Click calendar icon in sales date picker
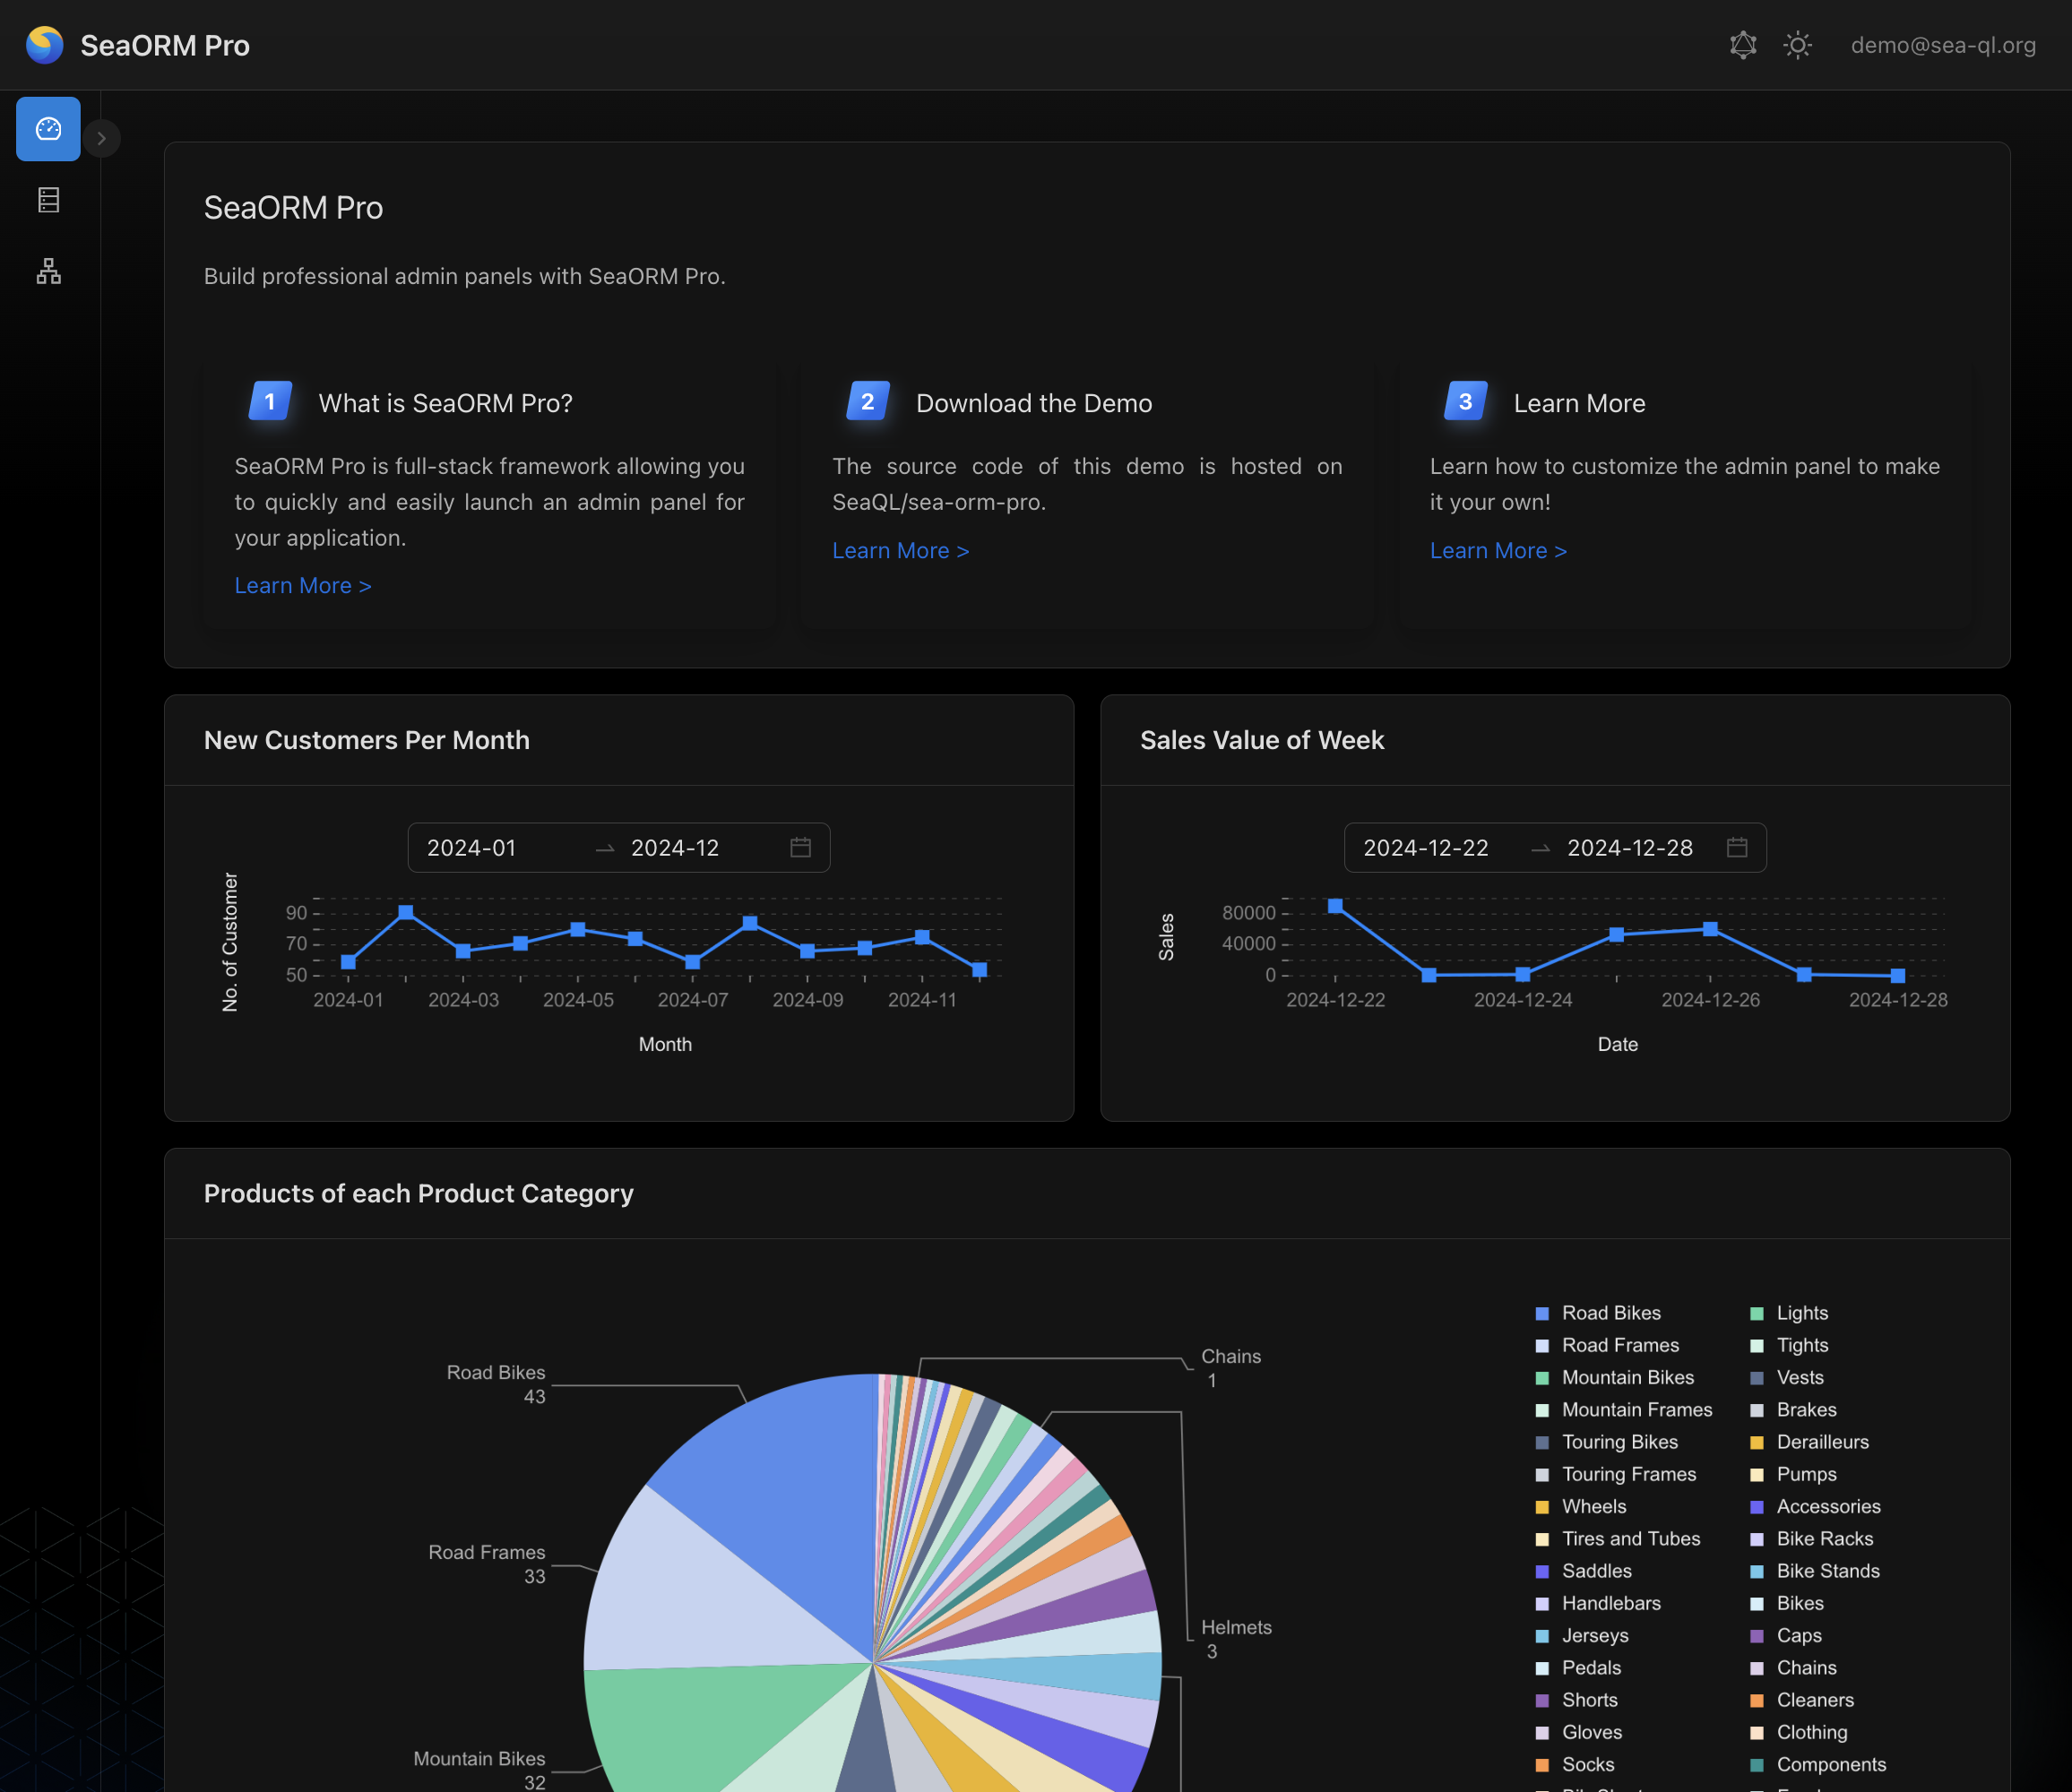Screen dimensions: 2072x1792 [1736, 847]
